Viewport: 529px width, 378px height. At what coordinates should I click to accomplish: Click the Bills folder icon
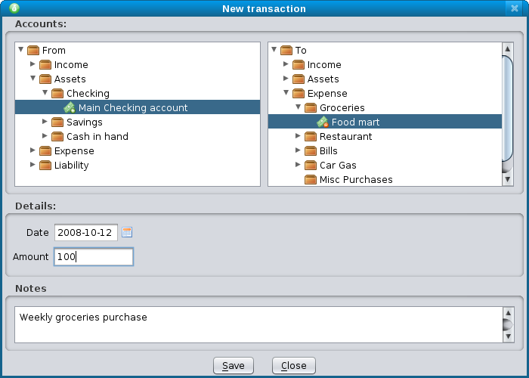coord(311,150)
